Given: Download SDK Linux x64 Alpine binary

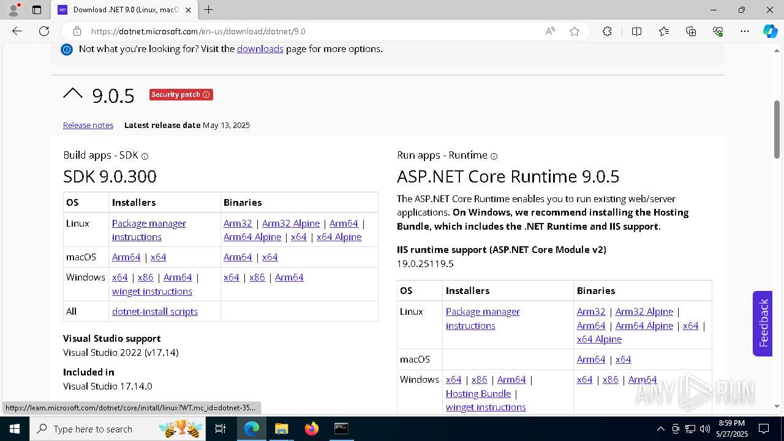Looking at the screenshot, I should point(339,237).
